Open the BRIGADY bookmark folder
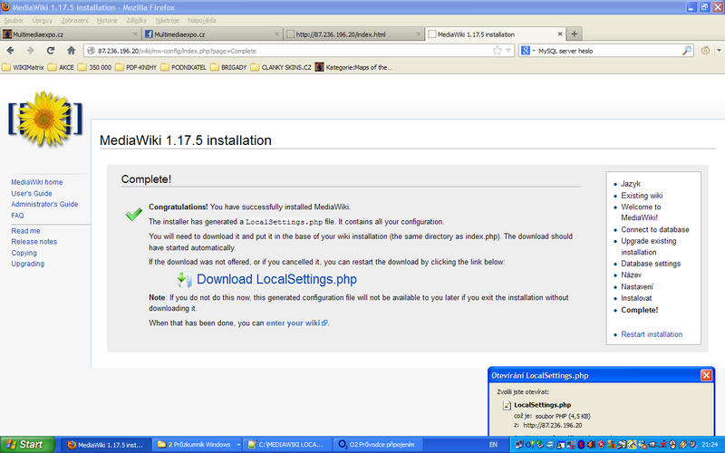This screenshot has width=725, height=453. point(228,67)
